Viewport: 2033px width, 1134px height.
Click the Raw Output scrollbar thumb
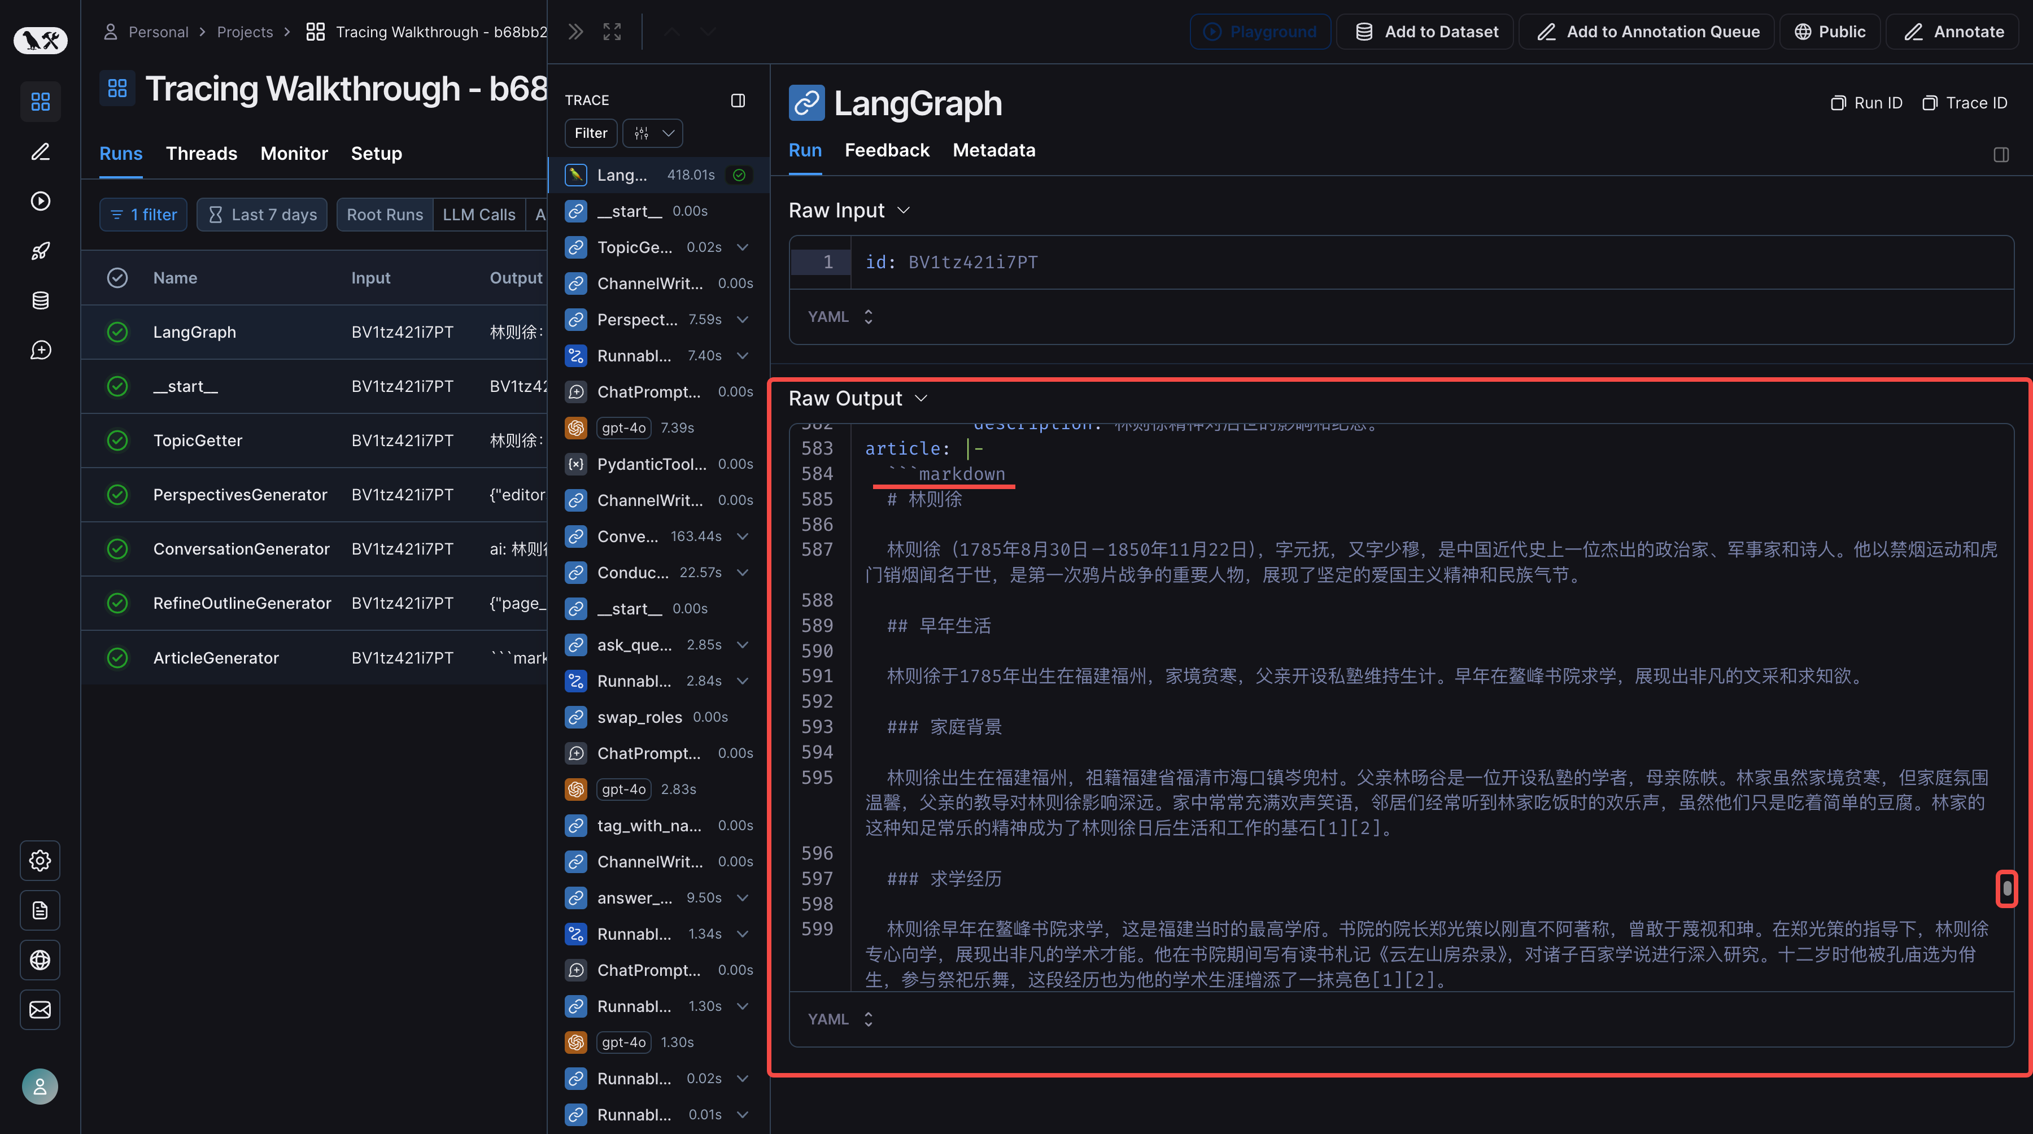pos(2007,889)
